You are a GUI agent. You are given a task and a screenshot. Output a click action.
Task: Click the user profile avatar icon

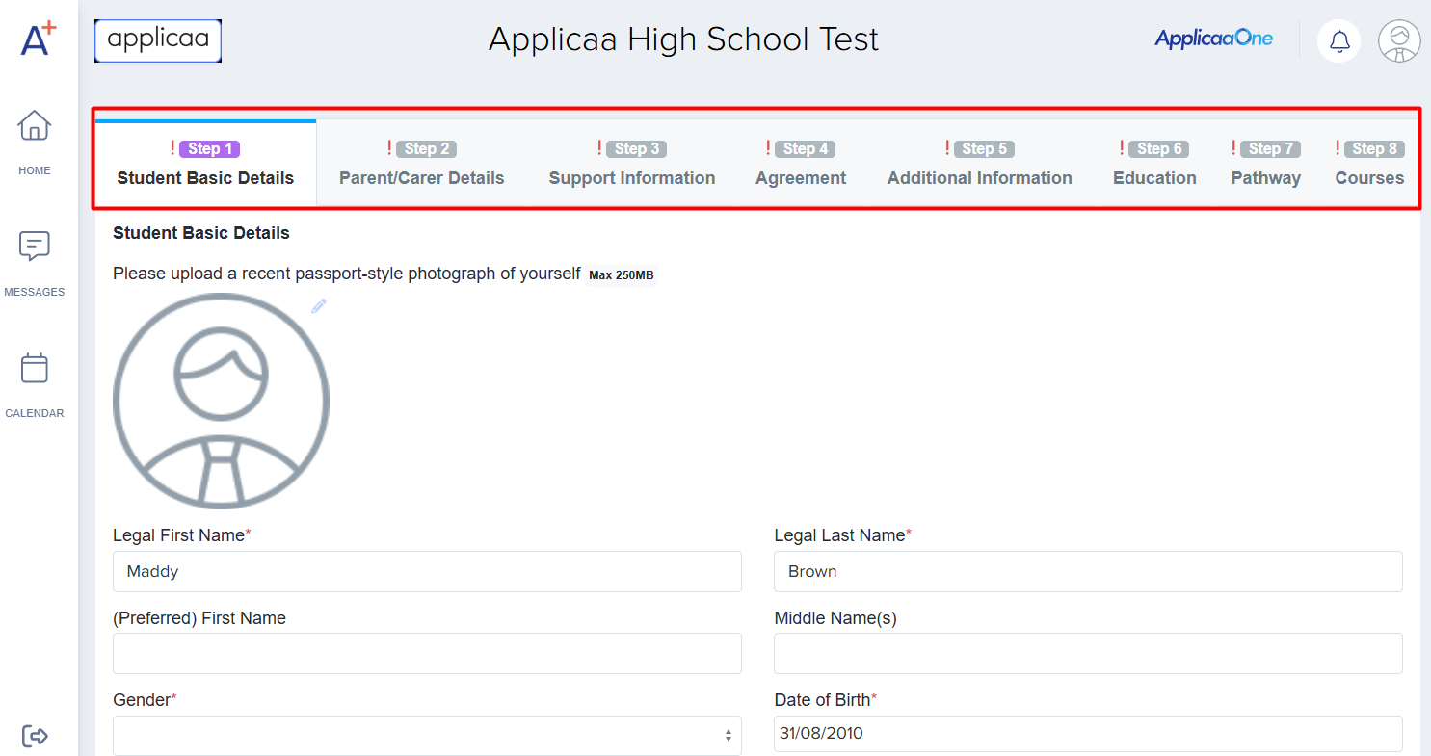[x=1398, y=40]
